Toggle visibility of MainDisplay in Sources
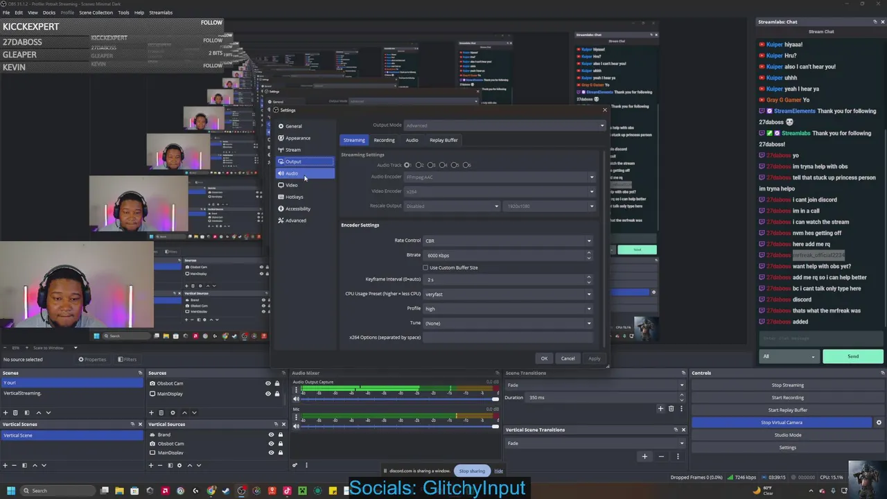 click(268, 394)
